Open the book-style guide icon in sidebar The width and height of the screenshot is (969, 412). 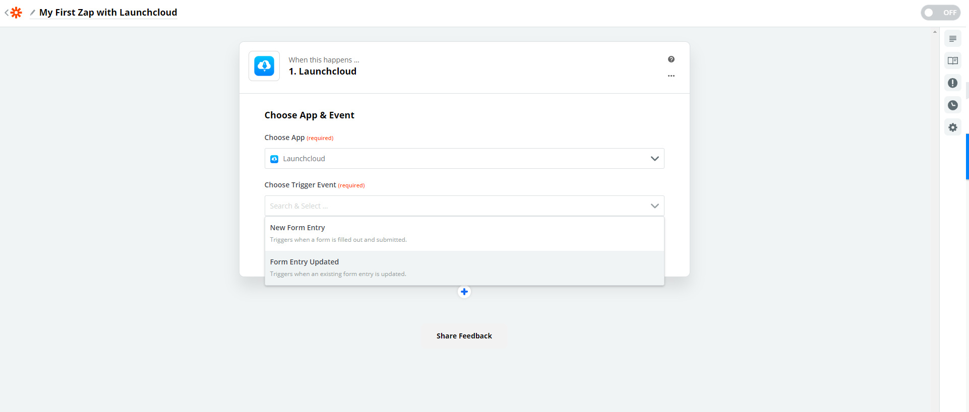(x=952, y=61)
